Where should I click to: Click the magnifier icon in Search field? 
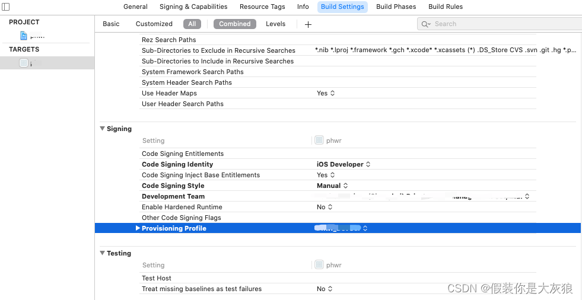coord(426,24)
